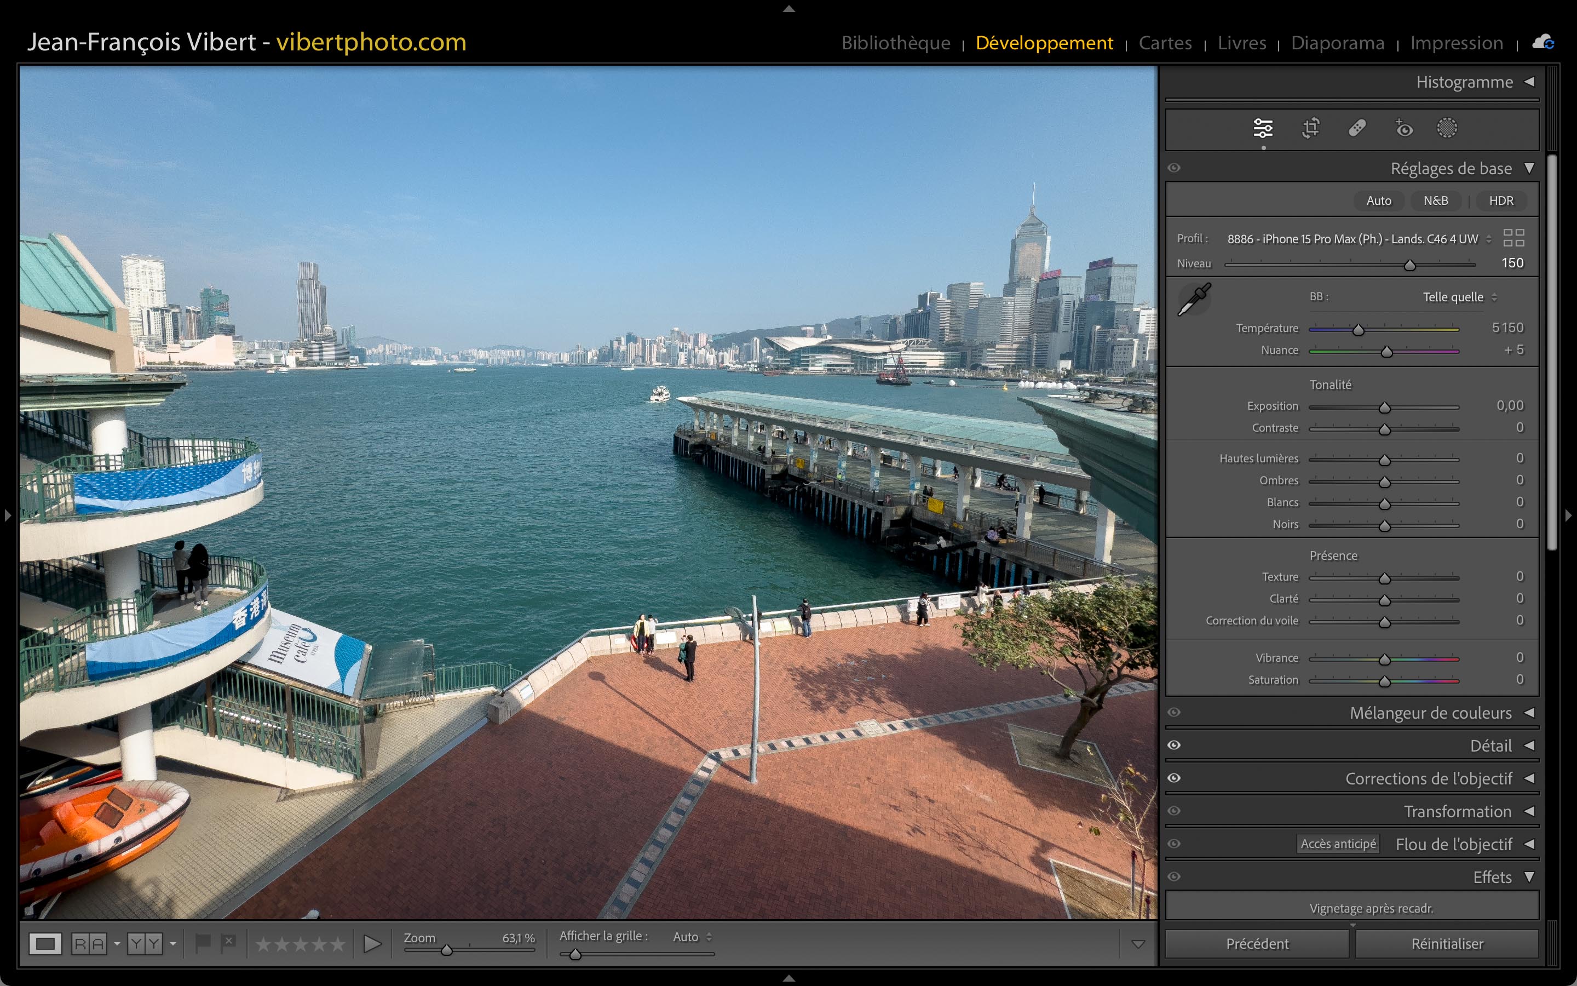
Task: Select the Healing bandage tool
Action: coord(1357,128)
